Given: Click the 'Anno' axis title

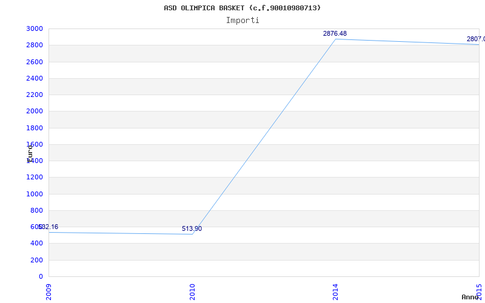Looking at the screenshot, I should 470,297.
